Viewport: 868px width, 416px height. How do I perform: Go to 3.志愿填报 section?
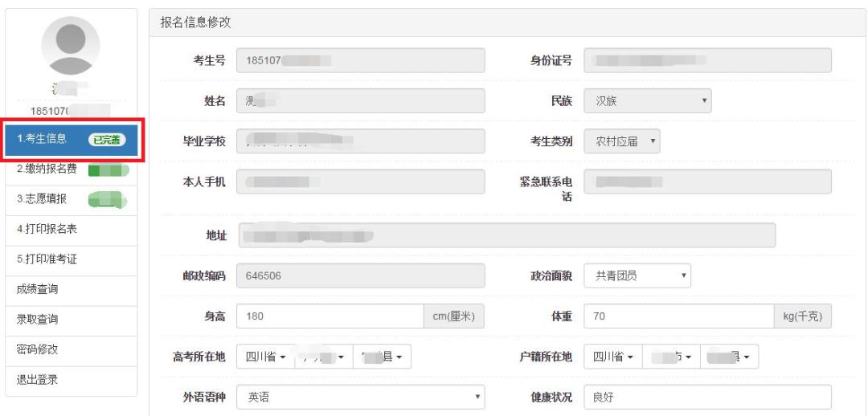pos(72,200)
